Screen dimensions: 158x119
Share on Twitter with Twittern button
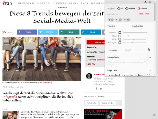point(48,32)
